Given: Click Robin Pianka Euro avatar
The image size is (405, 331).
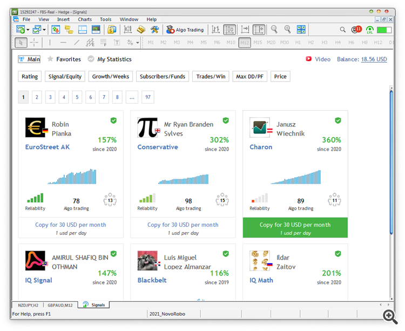Looking at the screenshot, I should 35,127.
